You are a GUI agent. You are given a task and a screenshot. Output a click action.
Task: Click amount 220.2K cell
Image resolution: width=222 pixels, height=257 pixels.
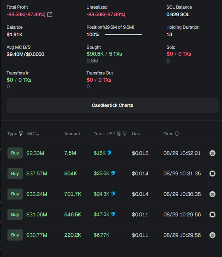(73, 235)
